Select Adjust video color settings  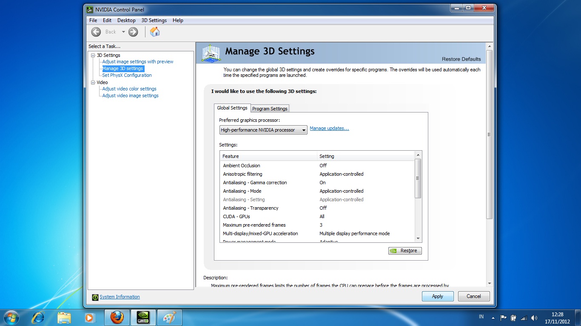[129, 89]
